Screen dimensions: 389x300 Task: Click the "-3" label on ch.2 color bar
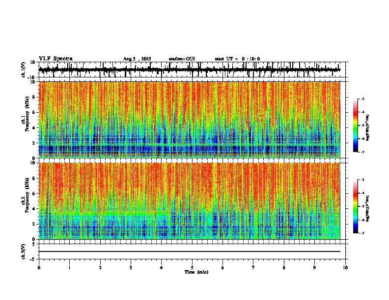tap(362, 180)
